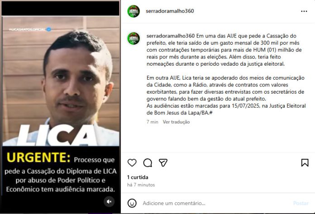View who liked via 1 curtida
Viewport: 315px width, 214px height.
138,177
